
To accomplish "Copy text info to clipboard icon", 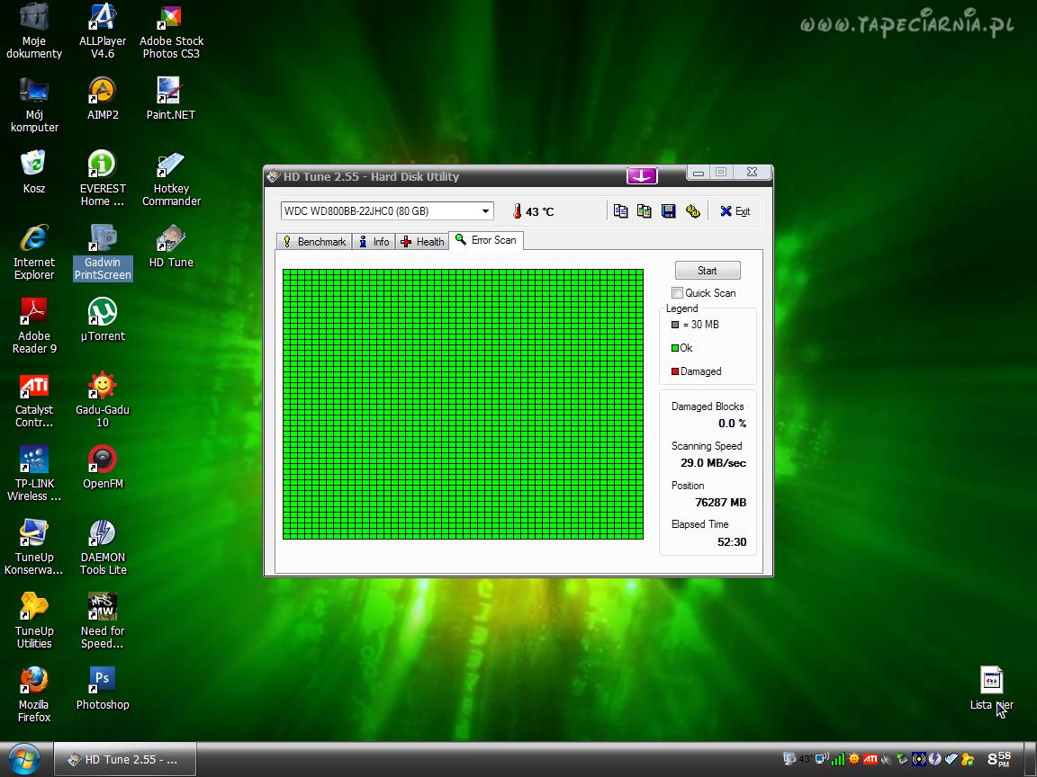I will pyautogui.click(x=620, y=210).
